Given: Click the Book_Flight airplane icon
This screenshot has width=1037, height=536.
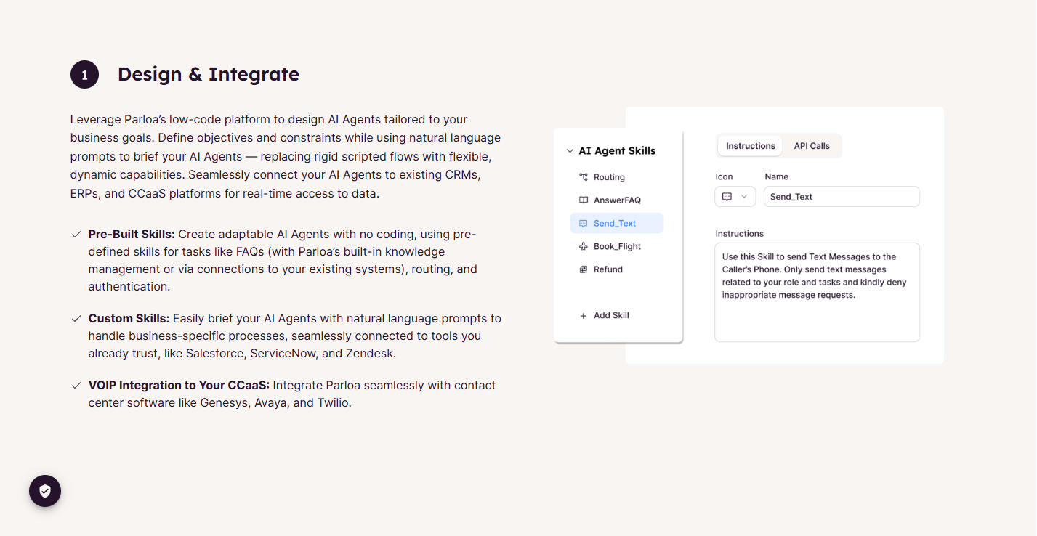Looking at the screenshot, I should (x=583, y=246).
